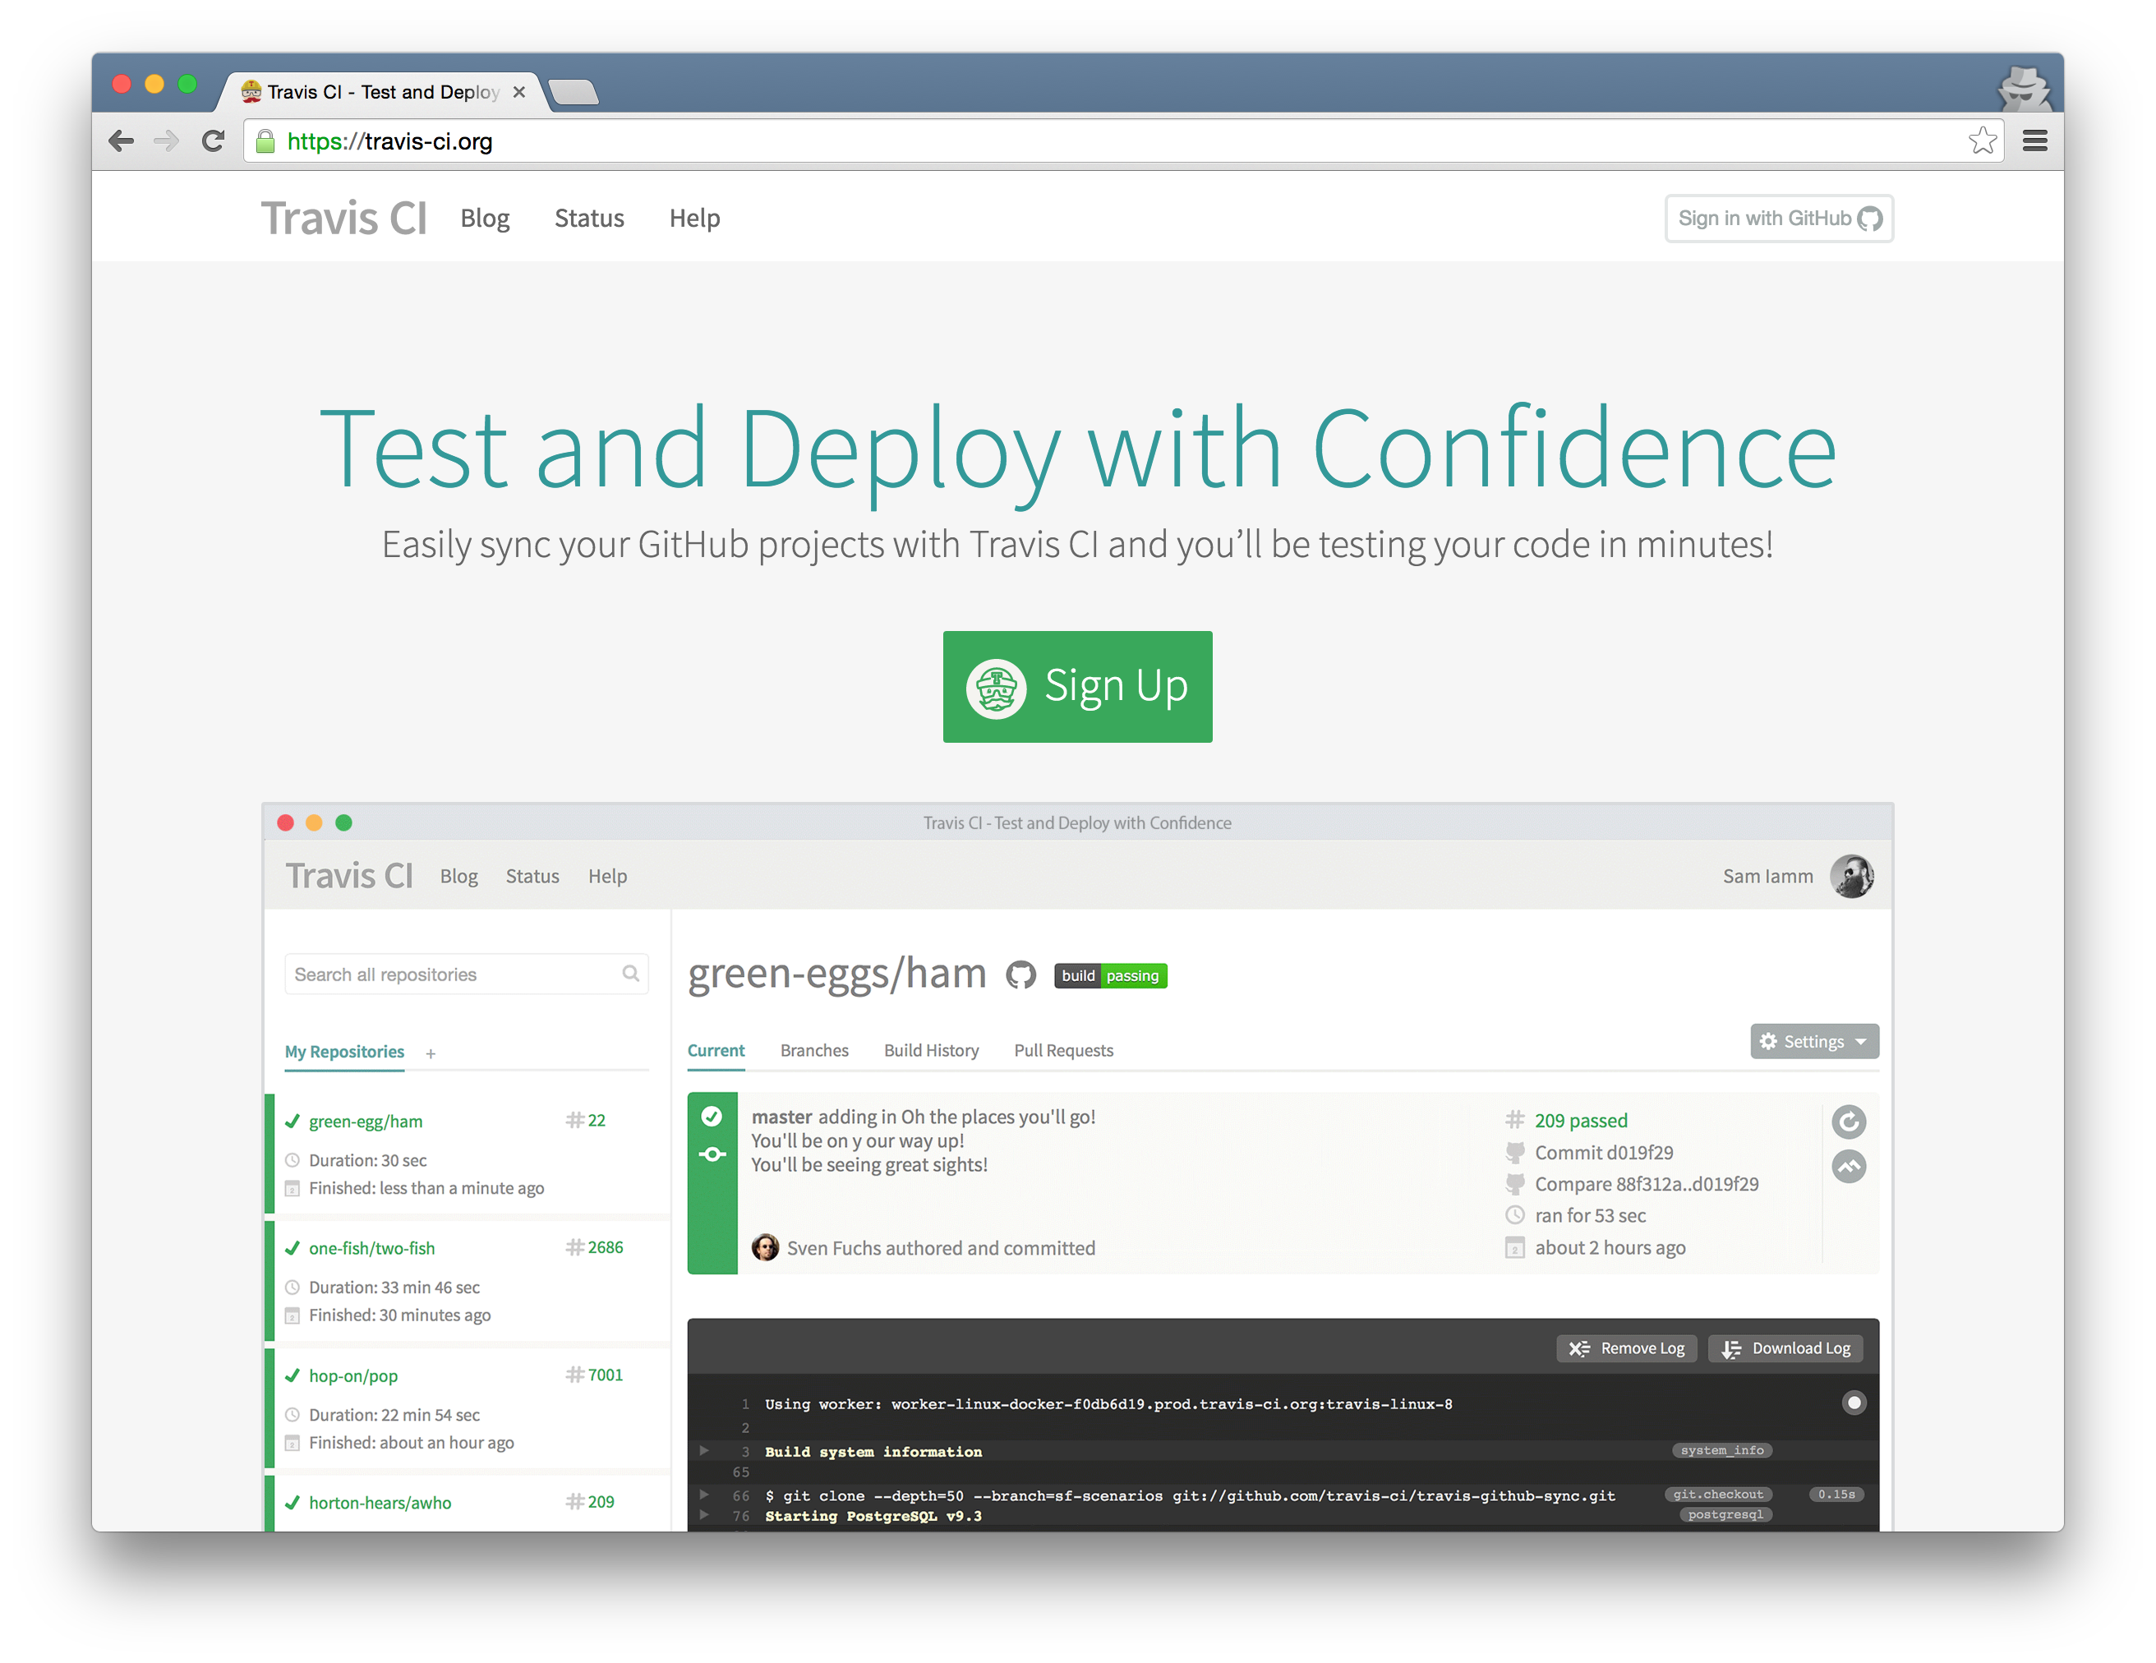
Task: Click the restart build circular arrow icon
Action: pos(1848,1122)
